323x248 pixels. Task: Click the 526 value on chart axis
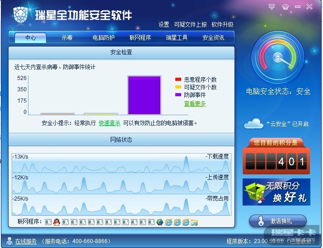[x=22, y=78]
